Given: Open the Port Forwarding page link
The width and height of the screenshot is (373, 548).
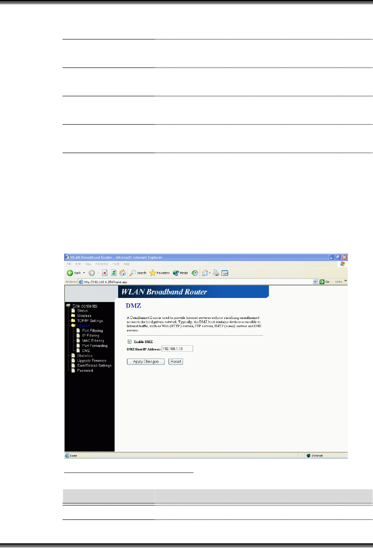Looking at the screenshot, I should pos(95,346).
